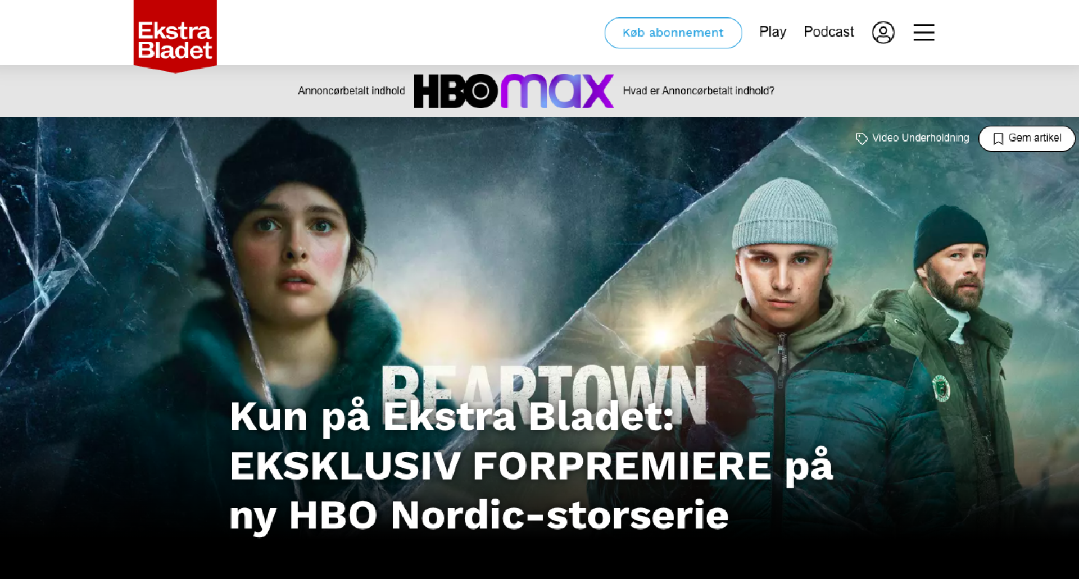1079x579 pixels.
Task: Click the article headline about EKSKLUSIV FORPREMIERE
Action: (x=531, y=466)
